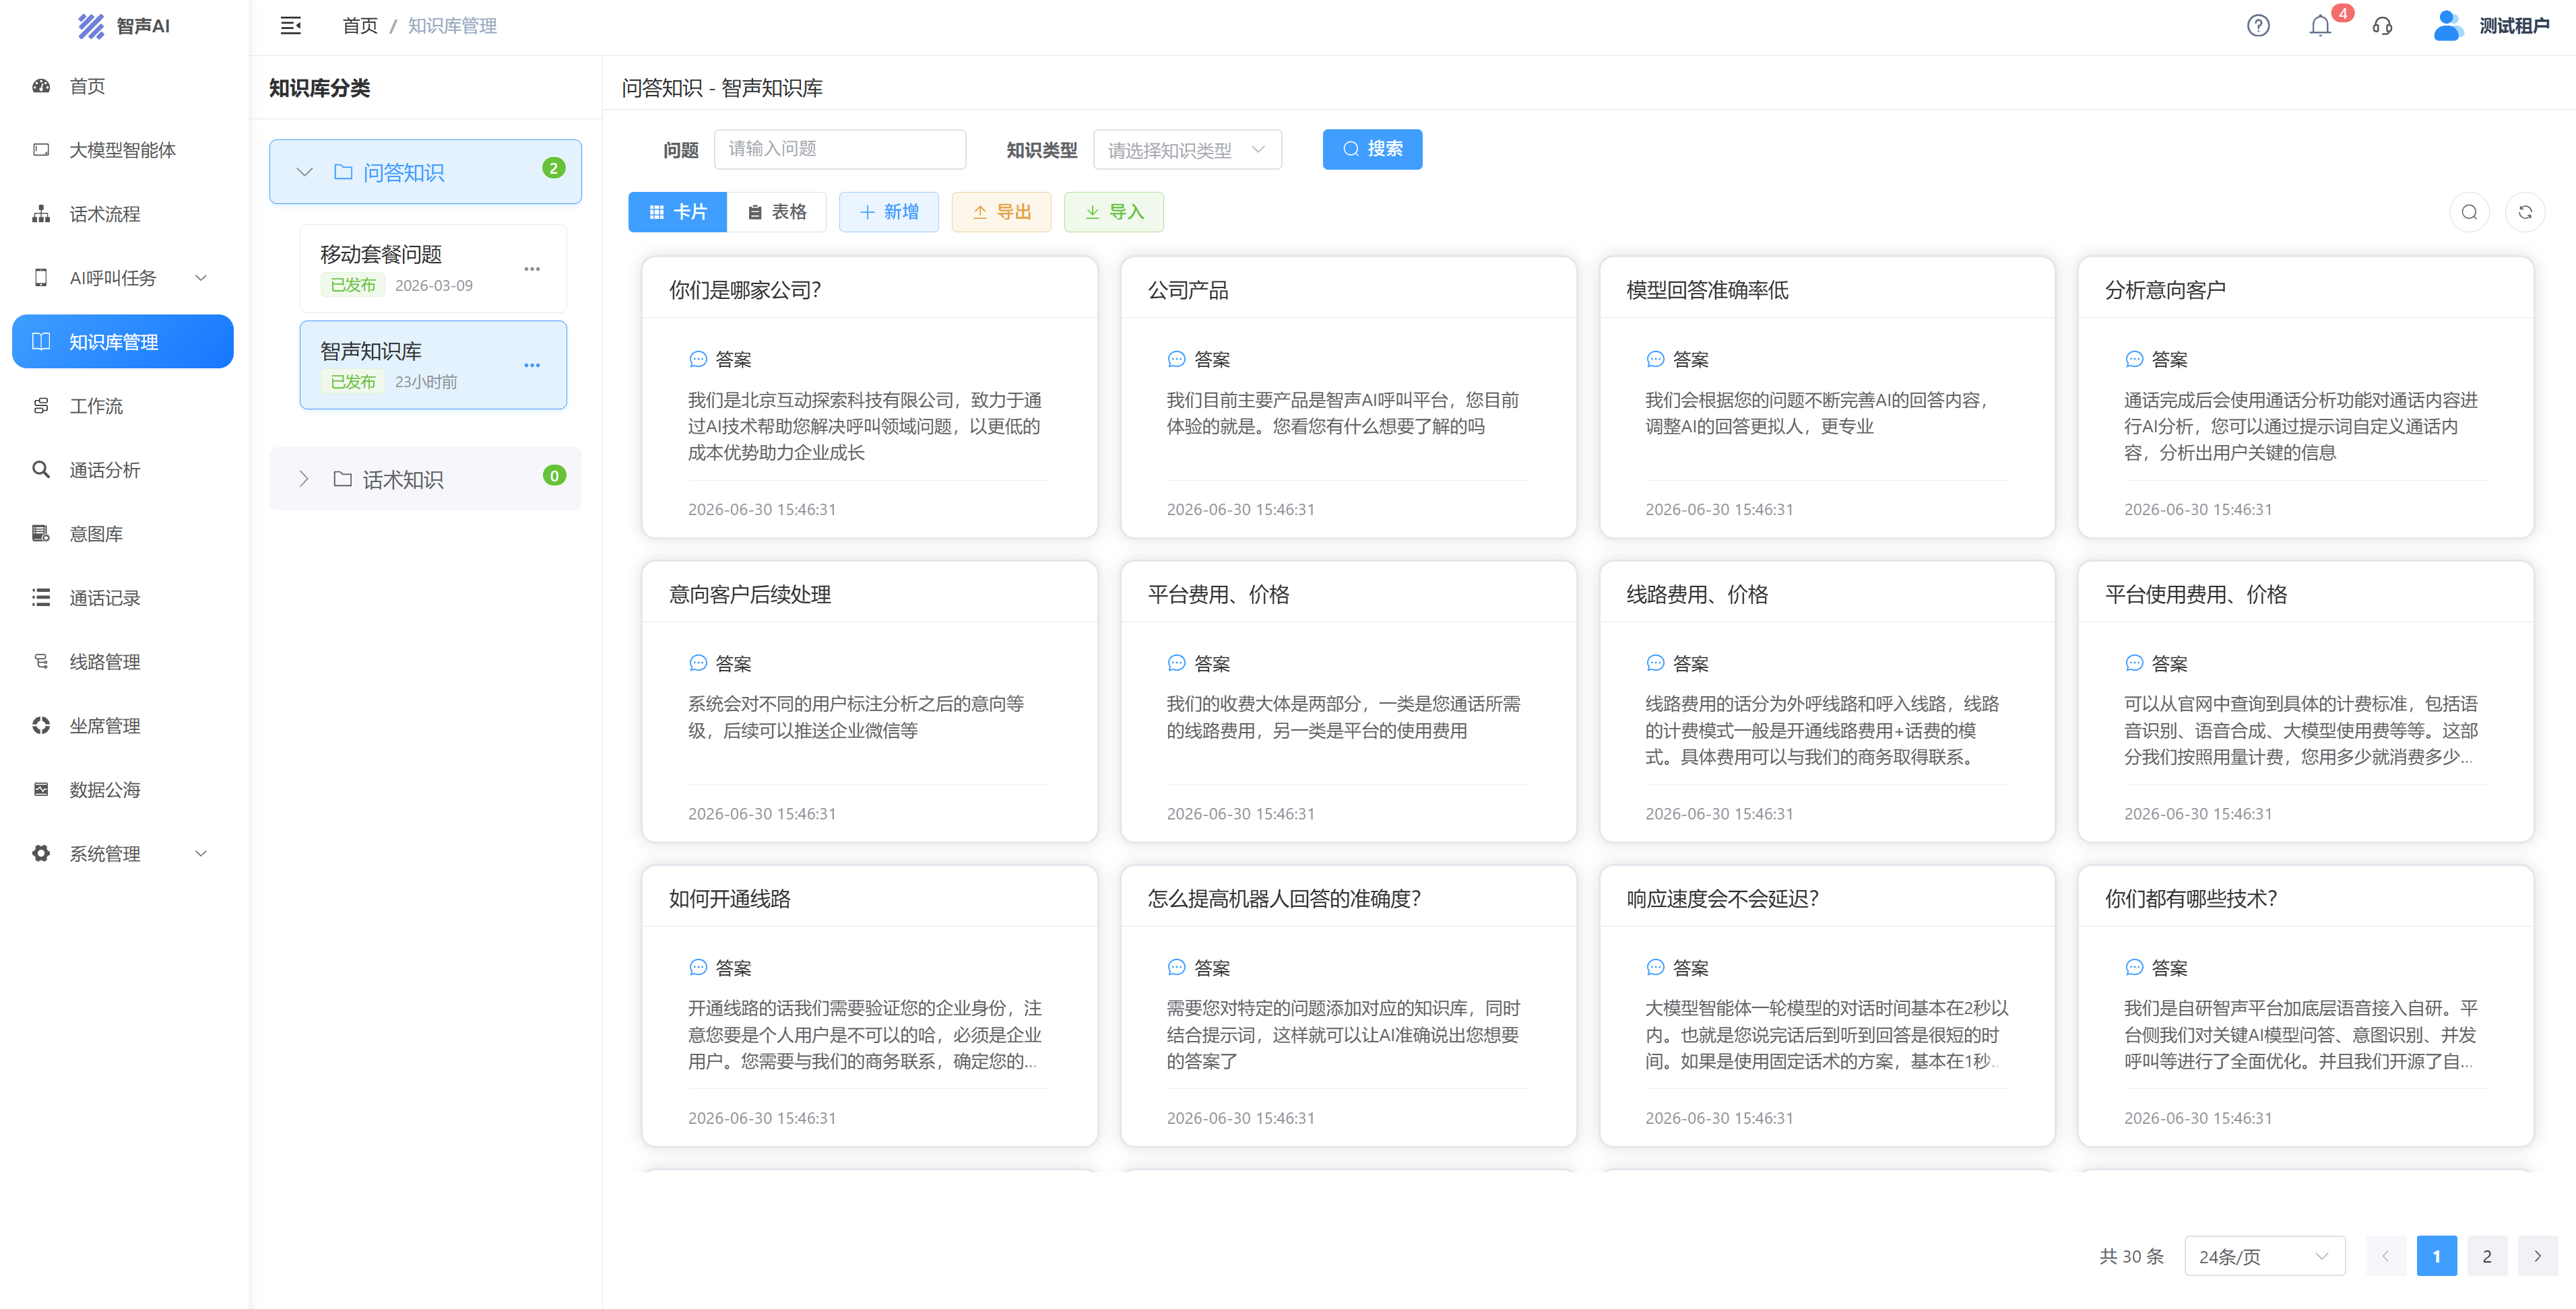The height and width of the screenshot is (1309, 2576).
Task: Click the headset customer service icon
Action: pyautogui.click(x=2382, y=26)
